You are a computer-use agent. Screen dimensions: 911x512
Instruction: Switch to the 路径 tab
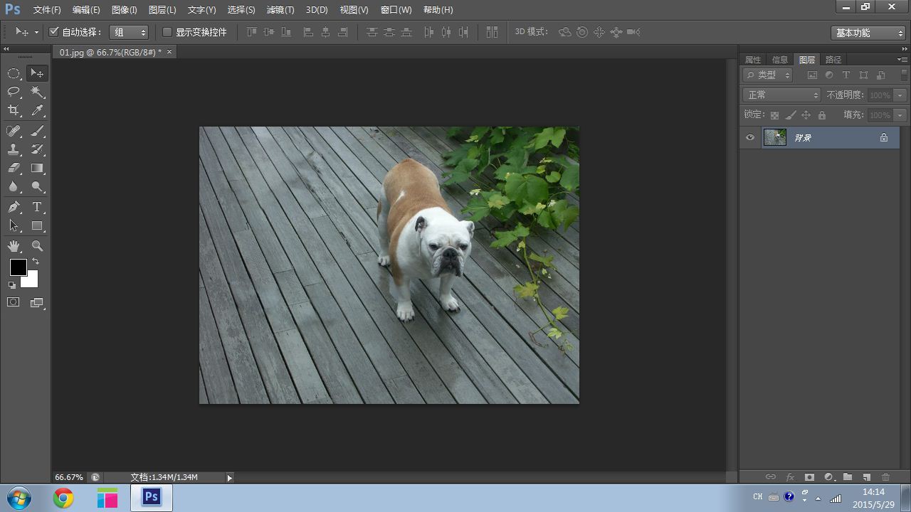(833, 60)
